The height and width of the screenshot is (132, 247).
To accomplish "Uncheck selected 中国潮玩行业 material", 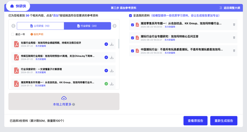I will click(x=132, y=51).
